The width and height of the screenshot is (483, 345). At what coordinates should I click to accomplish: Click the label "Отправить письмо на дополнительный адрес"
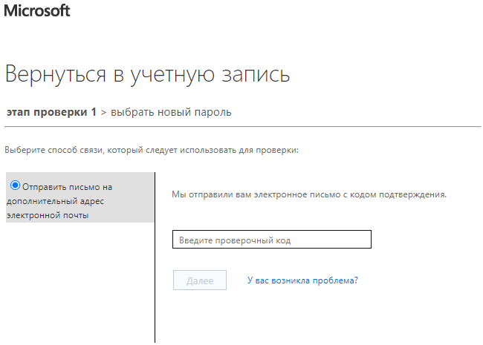coord(67,187)
